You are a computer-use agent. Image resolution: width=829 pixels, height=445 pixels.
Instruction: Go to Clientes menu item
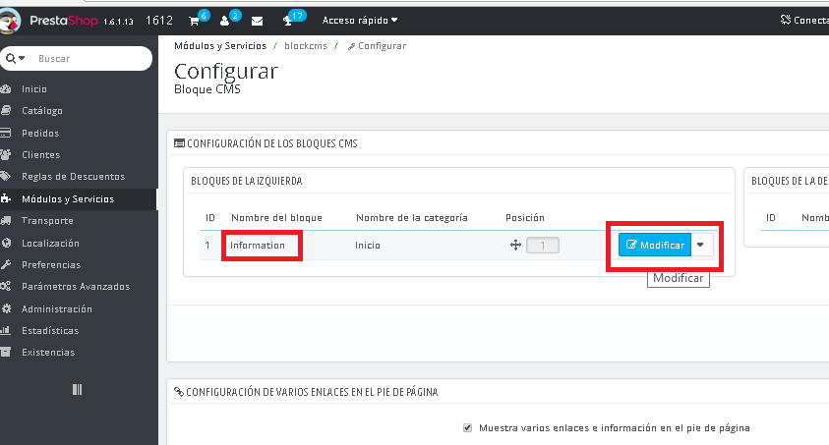click(40, 155)
